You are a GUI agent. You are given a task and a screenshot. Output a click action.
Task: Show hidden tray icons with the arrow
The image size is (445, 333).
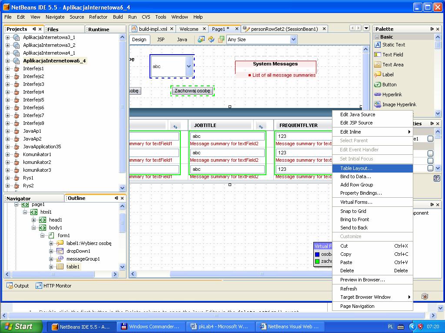pyautogui.click(x=412, y=326)
